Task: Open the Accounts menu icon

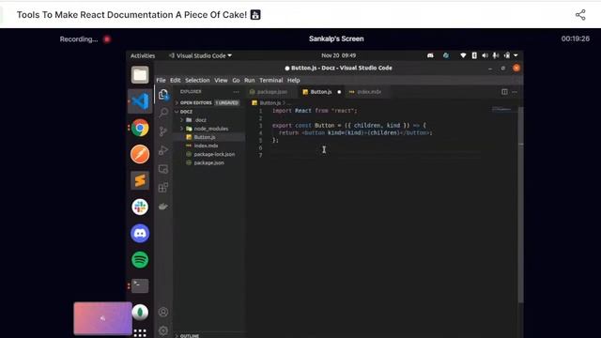Action: 163,312
